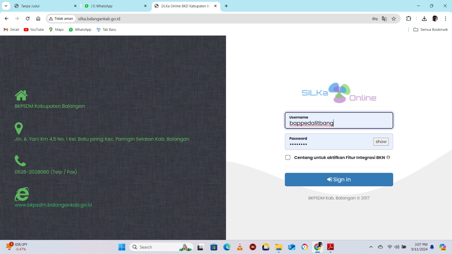Click the BKPSDM Kab. Balangan © 2017 footer
Screen dimensions: 452x254
point(339,198)
